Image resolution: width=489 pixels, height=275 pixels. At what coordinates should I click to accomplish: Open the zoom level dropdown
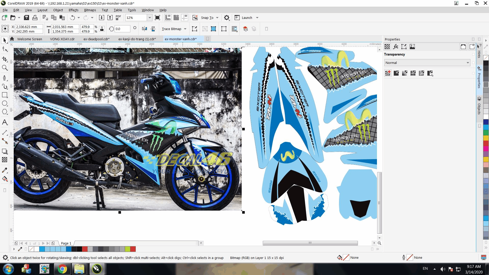click(x=150, y=18)
